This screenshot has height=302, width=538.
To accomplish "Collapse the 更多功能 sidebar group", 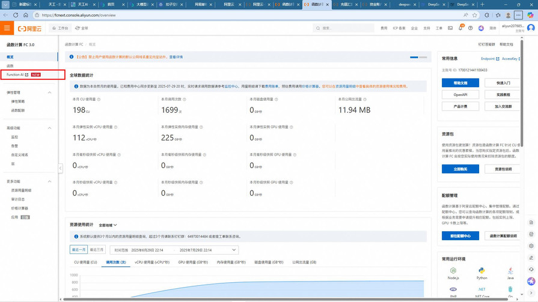I will click(x=49, y=181).
